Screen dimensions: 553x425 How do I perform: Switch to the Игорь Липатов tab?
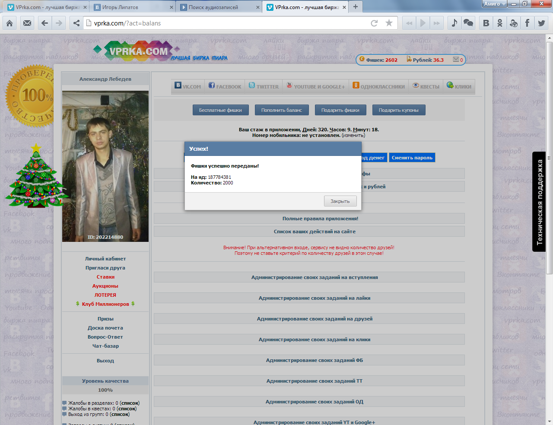(x=132, y=7)
